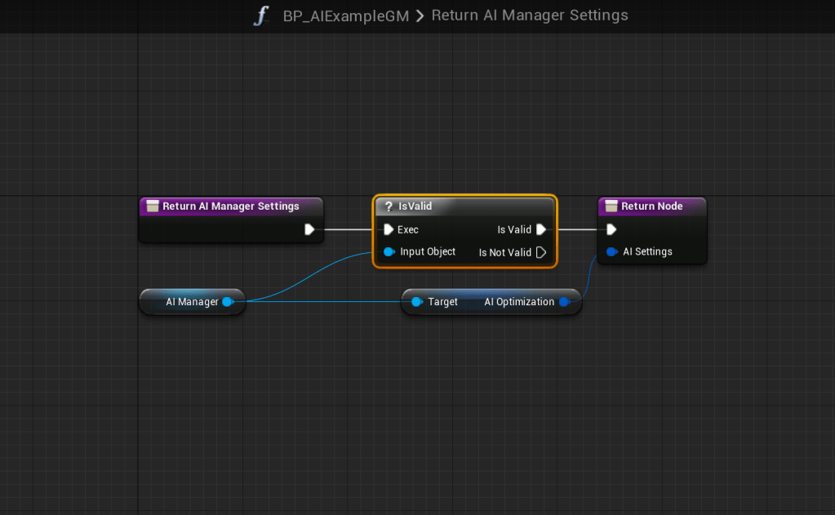835x515 pixels.
Task: Select the IsValid node by its title
Action: pyautogui.click(x=415, y=206)
